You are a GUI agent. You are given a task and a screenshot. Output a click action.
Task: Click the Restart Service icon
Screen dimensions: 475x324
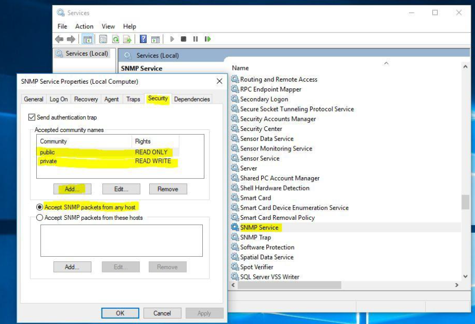point(208,39)
